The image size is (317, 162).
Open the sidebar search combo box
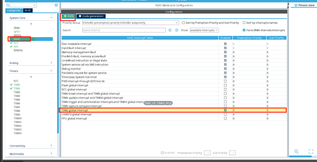[23, 5]
